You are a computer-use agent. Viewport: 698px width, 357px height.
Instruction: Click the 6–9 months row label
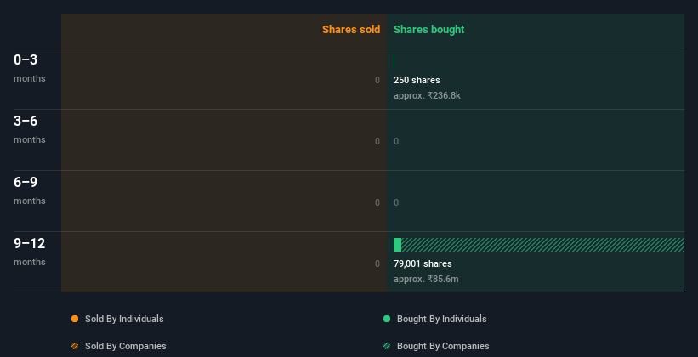click(x=30, y=190)
